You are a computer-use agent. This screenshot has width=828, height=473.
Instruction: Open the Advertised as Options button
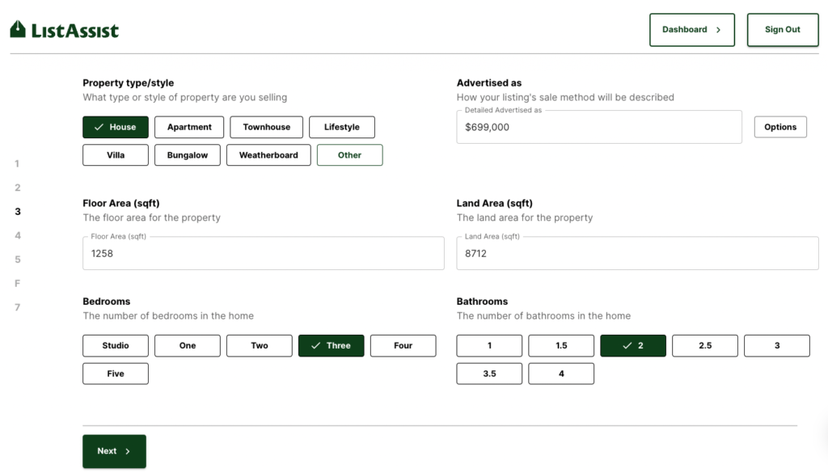pos(779,127)
